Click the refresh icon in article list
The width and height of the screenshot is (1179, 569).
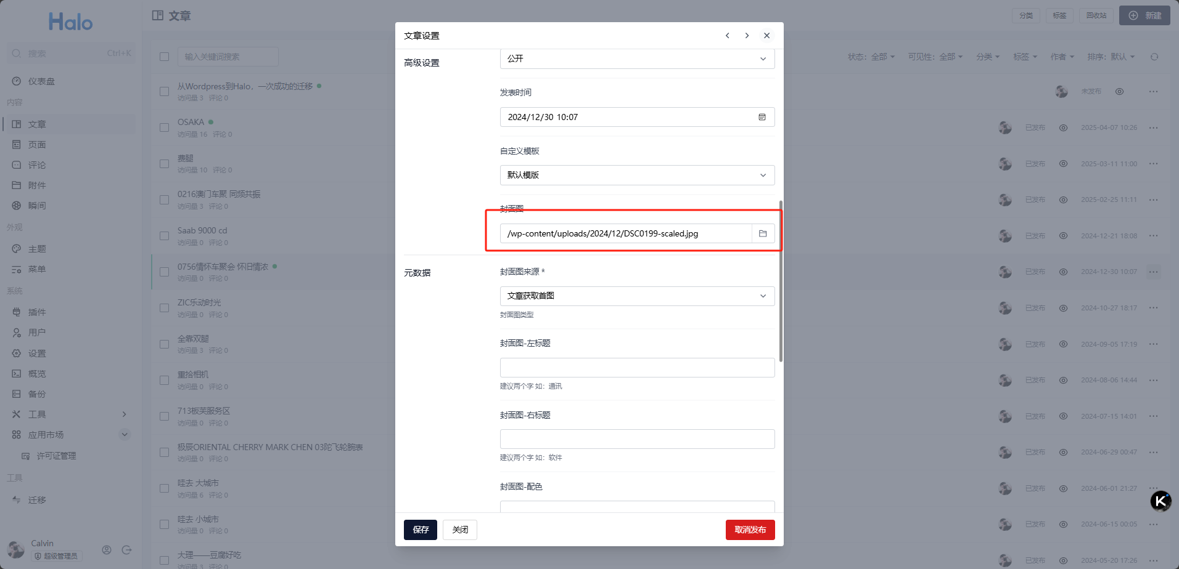[x=1154, y=57]
